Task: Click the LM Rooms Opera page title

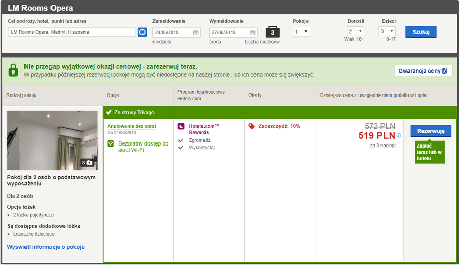Action: point(40,8)
